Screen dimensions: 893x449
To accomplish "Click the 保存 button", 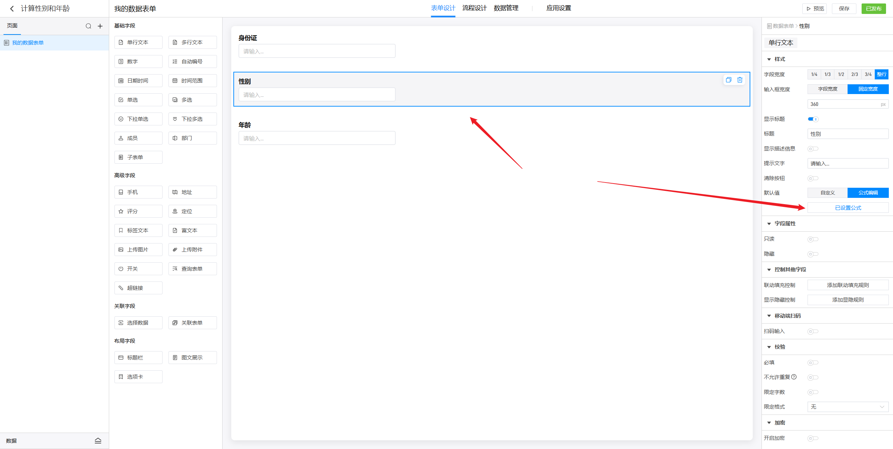I will (844, 9).
